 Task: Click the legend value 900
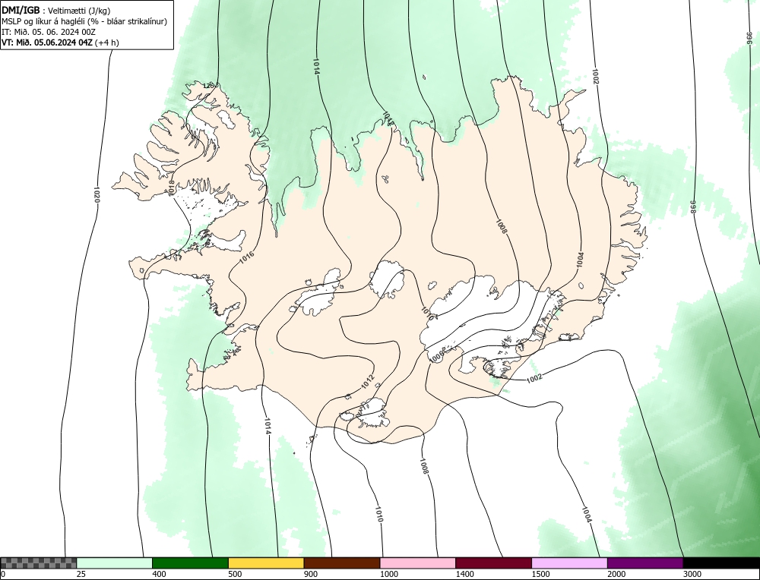(311, 574)
